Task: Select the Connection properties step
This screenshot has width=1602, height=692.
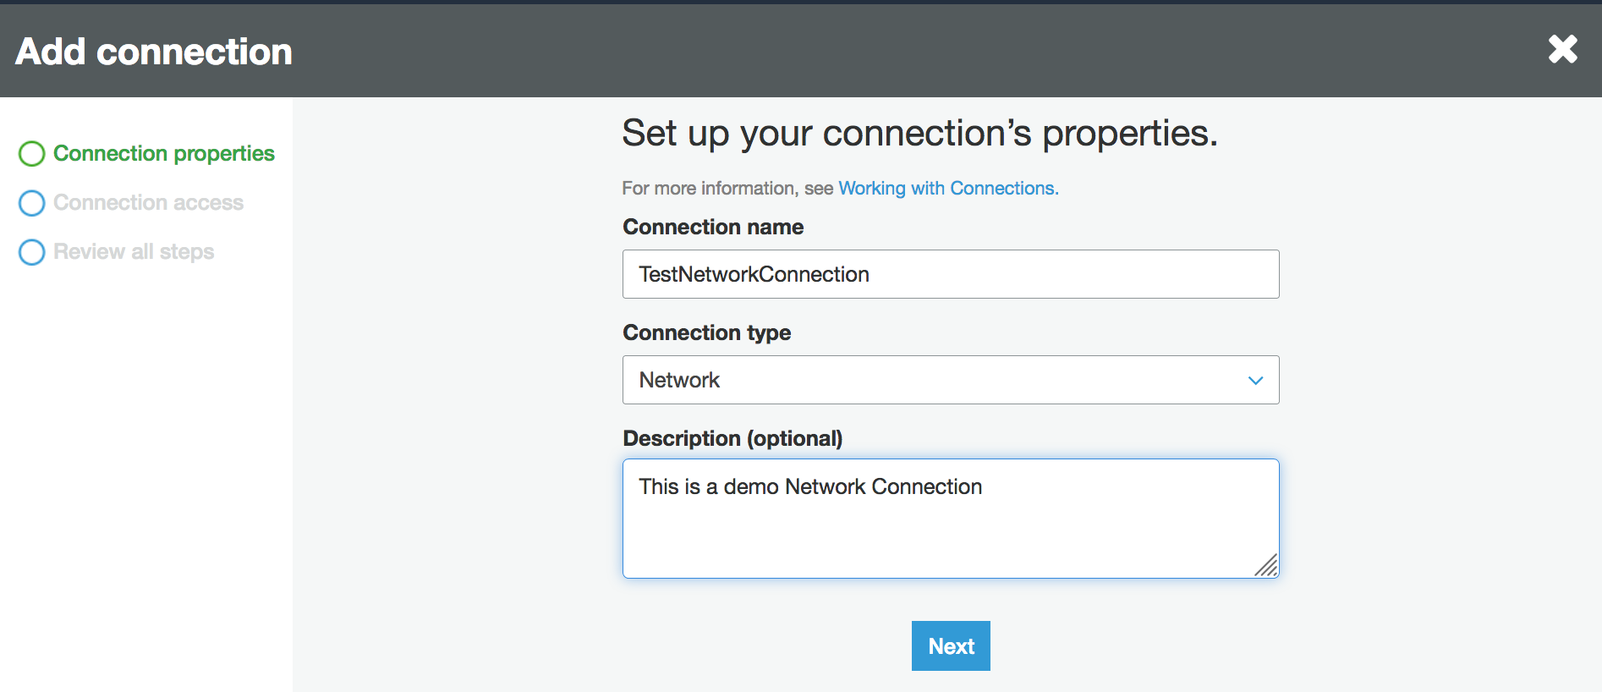Action: (x=163, y=153)
